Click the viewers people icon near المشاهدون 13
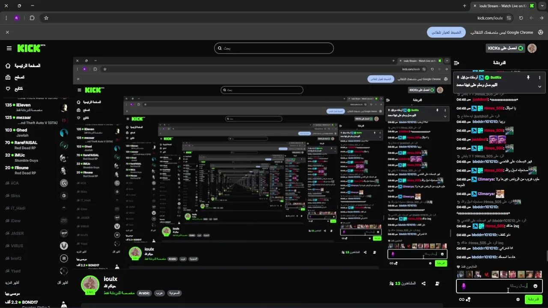Screen dimensions: 548x308 coord(391,283)
